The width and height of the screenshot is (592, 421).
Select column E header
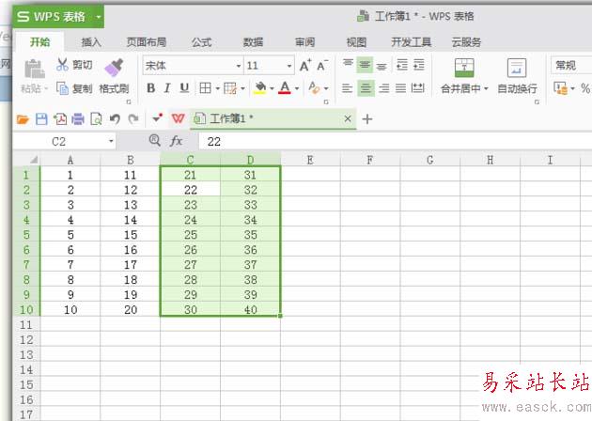tap(310, 160)
